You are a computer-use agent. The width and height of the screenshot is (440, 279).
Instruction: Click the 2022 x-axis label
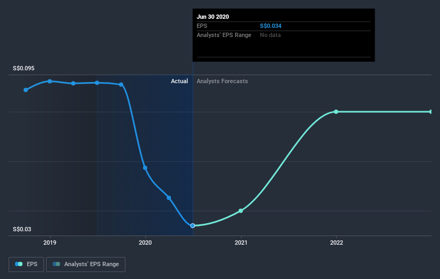coord(337,243)
